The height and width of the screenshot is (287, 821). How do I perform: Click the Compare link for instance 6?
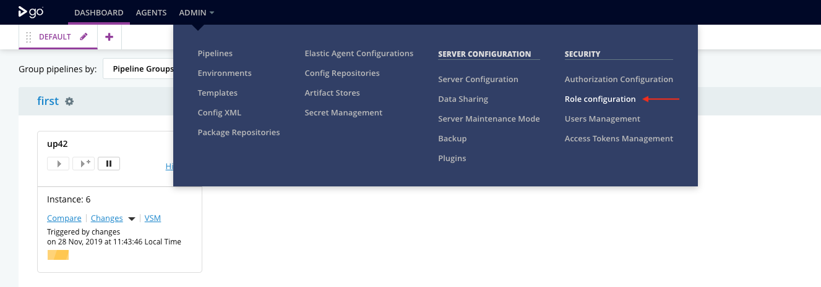pyautogui.click(x=64, y=218)
